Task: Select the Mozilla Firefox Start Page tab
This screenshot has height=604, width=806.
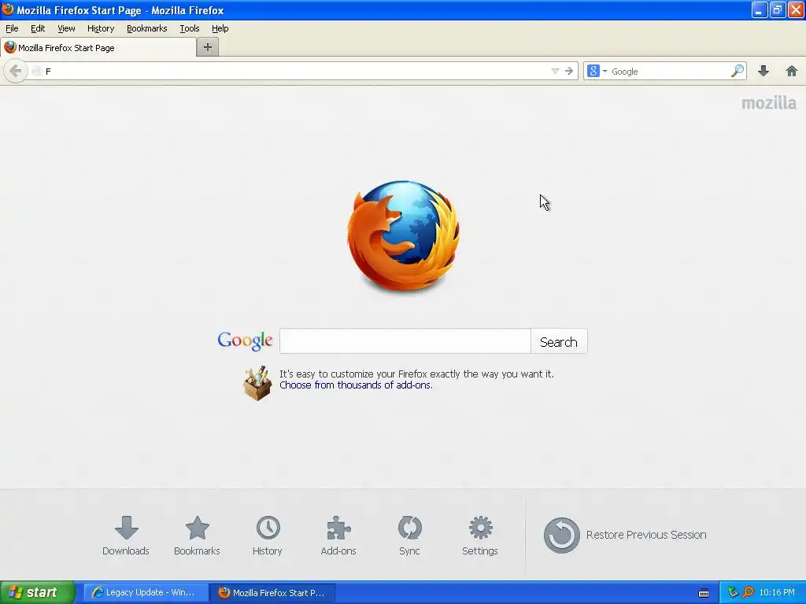Action: (x=98, y=47)
